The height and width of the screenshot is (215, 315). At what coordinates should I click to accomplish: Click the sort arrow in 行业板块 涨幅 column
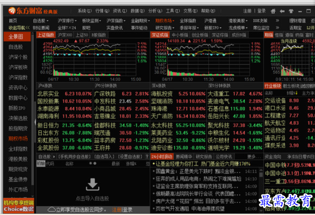[x=296, y=93]
